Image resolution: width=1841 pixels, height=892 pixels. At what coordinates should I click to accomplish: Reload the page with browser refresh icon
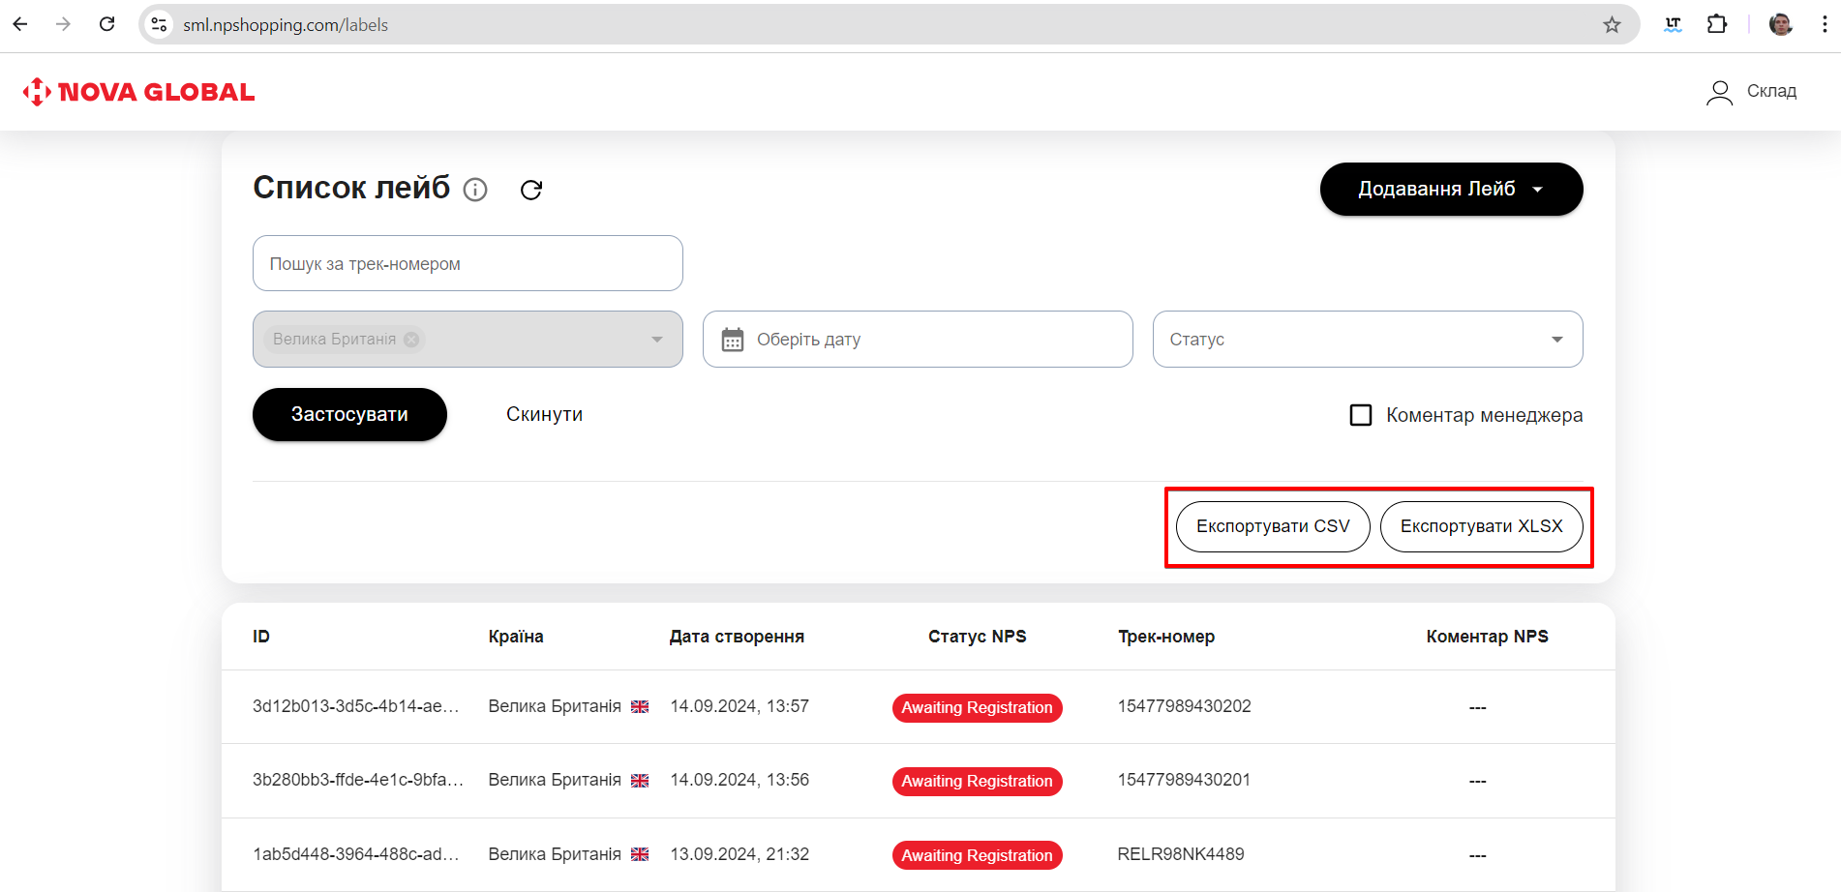click(x=107, y=24)
